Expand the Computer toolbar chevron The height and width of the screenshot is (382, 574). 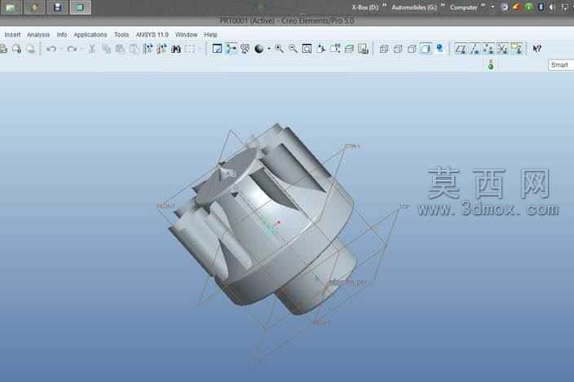point(483,6)
